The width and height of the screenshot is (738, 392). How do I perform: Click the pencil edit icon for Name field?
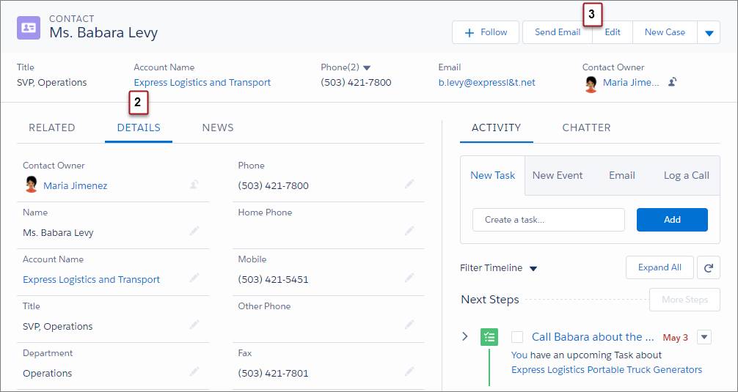coord(194,231)
